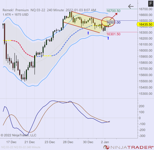Click the oscillator -300 scale label

[142, 136]
